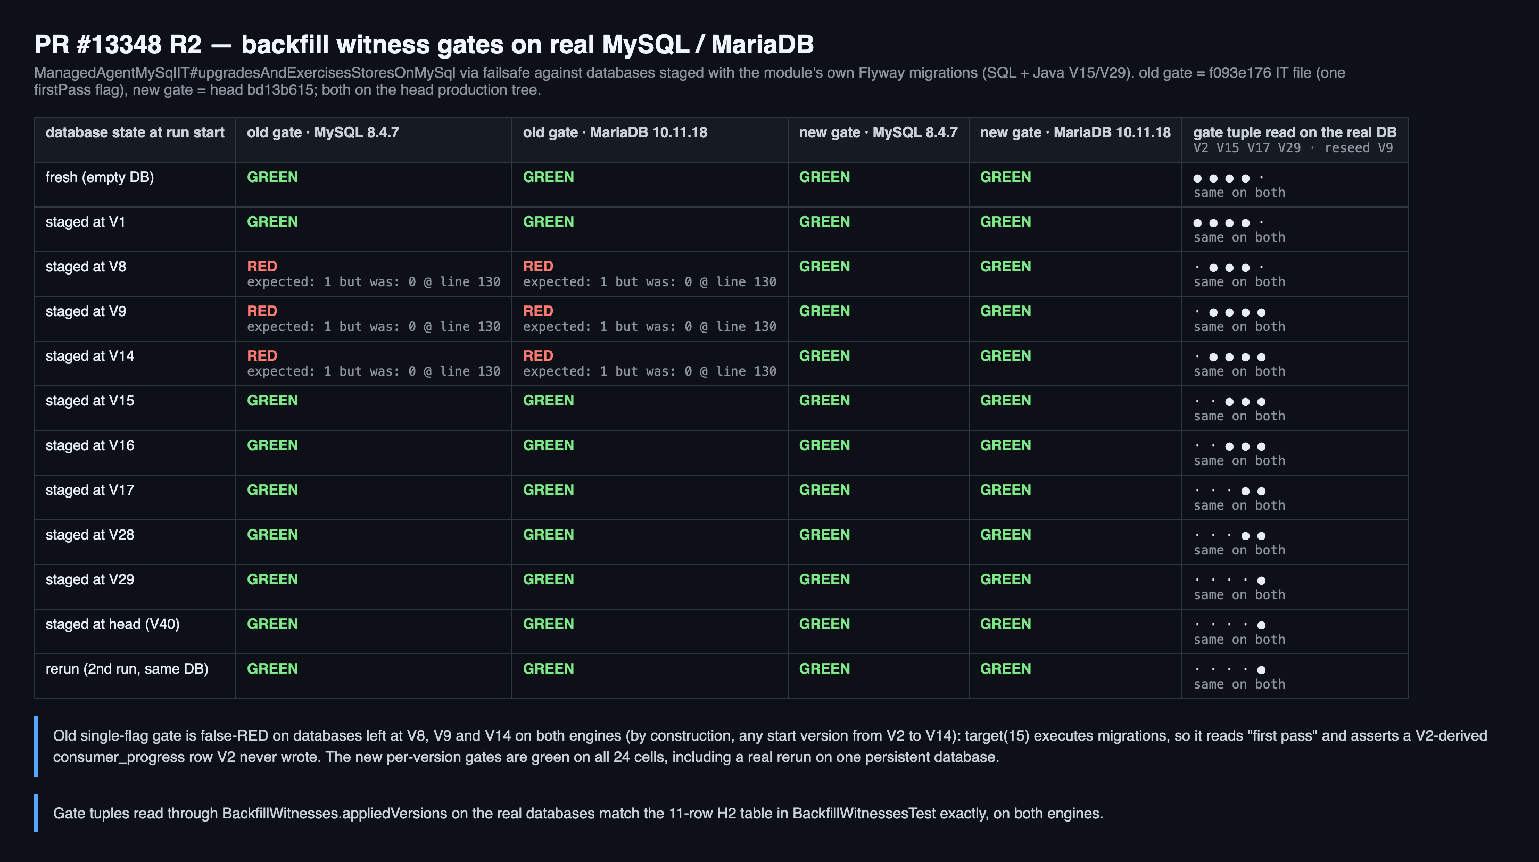Click the 'staged at V9' row label

pyautogui.click(x=86, y=311)
